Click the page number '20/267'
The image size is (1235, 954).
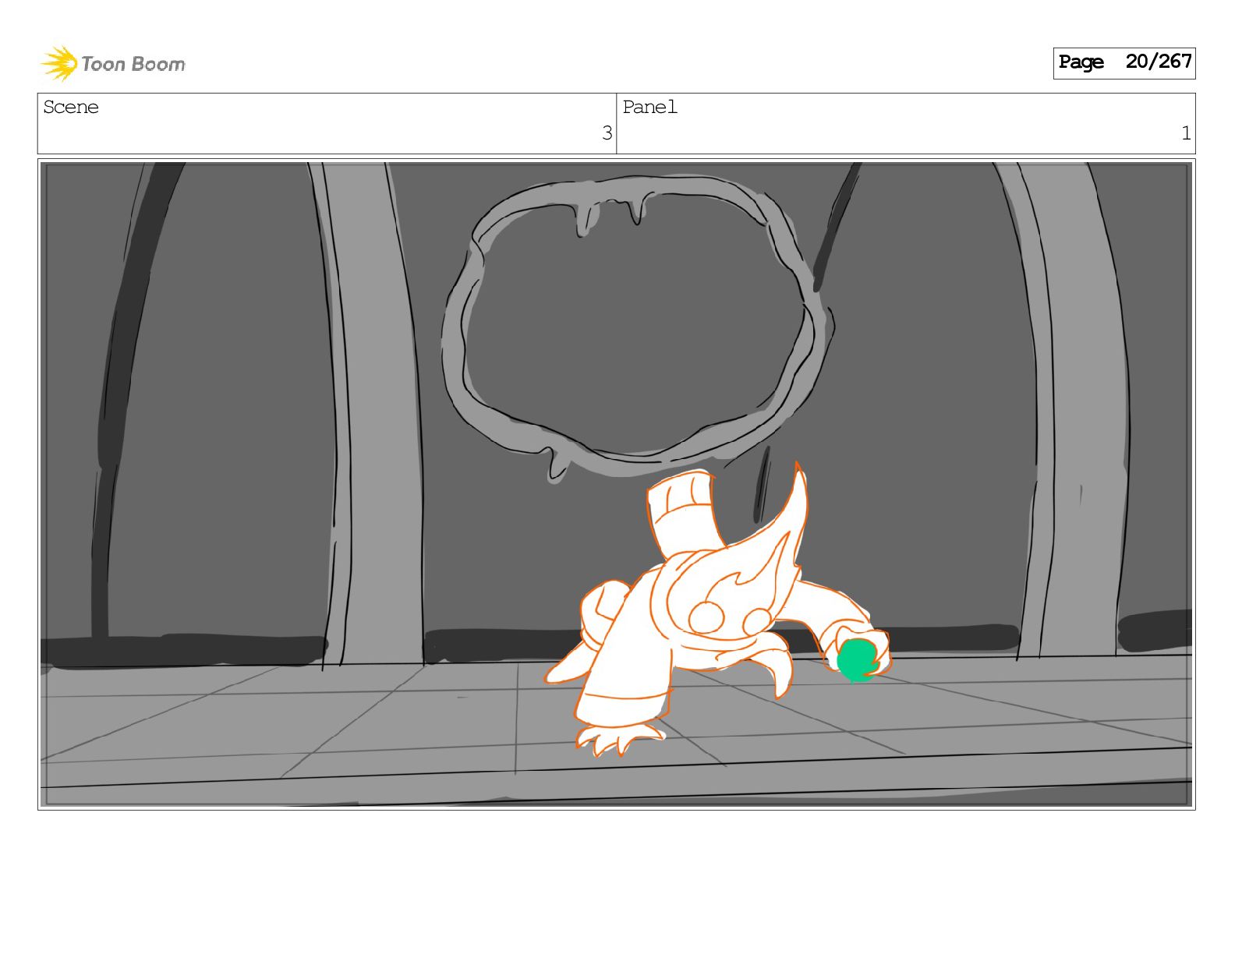point(1159,62)
